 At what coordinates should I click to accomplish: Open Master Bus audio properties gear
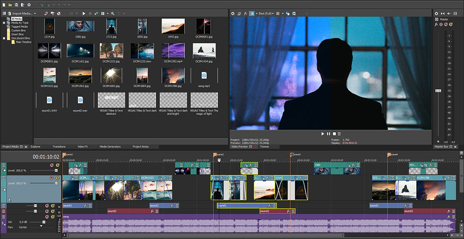(437, 14)
